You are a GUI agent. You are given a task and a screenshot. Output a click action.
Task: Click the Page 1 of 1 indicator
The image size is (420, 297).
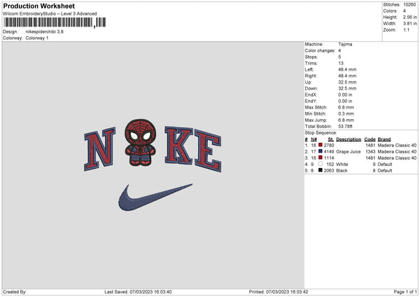[x=405, y=291]
